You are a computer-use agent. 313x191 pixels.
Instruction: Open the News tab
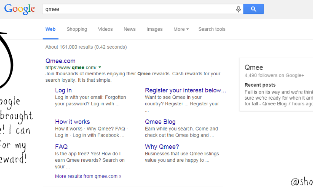(130, 29)
